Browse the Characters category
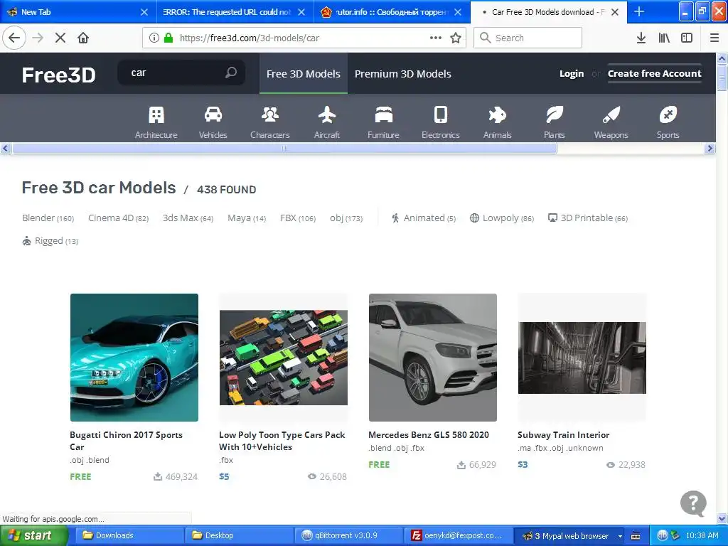The image size is (728, 546). click(269, 122)
